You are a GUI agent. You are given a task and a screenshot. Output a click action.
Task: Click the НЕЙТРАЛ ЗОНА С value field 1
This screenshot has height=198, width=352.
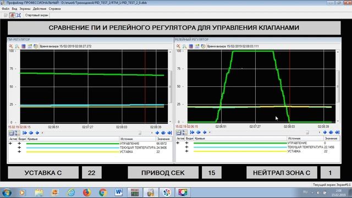(x=330, y=173)
